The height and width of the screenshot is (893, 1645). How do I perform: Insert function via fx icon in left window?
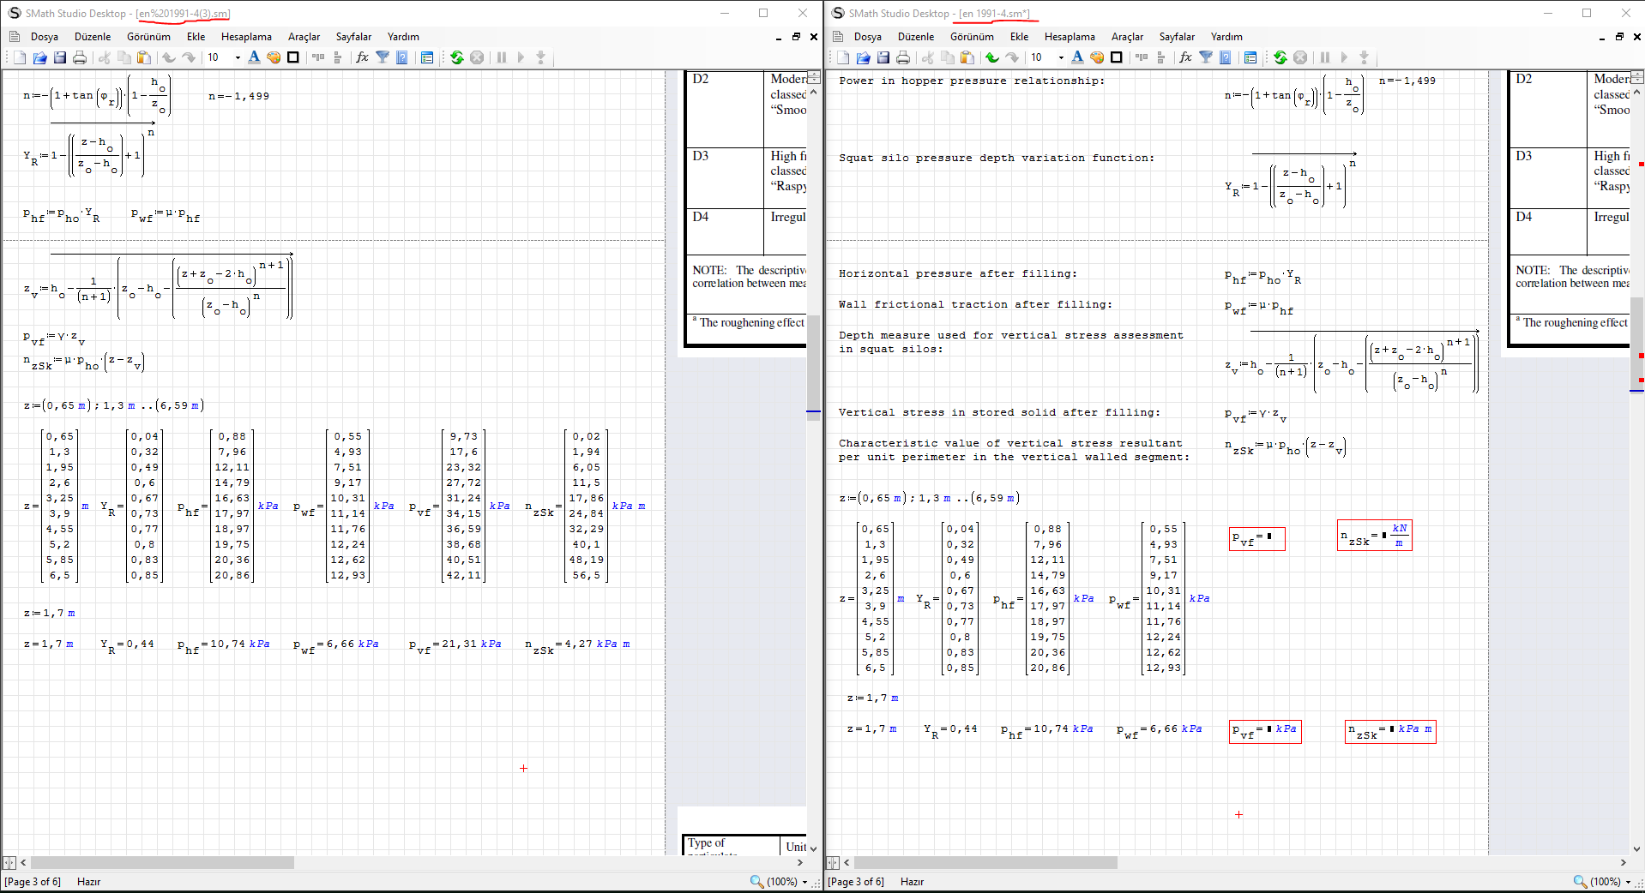point(362,57)
